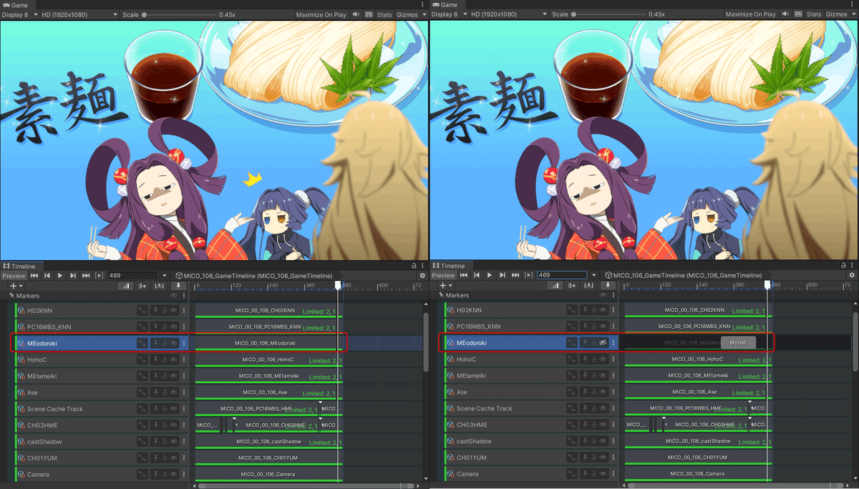Toggle mute audio in left Game view
859x489 pixels.
(x=356, y=14)
